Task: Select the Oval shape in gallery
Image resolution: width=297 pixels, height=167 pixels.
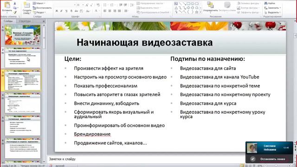Action: (193, 4)
